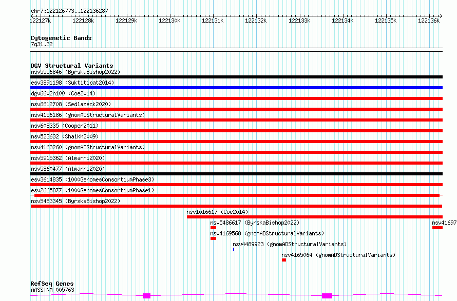Click the 122133k ruler tick label
Screen dimensions: 457x301
(x=299, y=21)
